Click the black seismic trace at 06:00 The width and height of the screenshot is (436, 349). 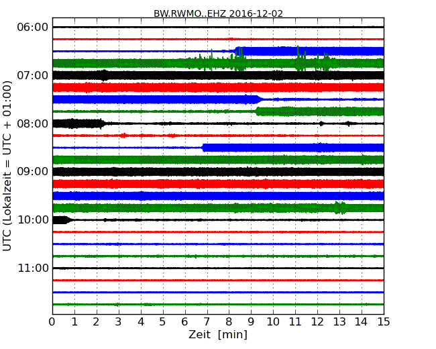[218, 27]
